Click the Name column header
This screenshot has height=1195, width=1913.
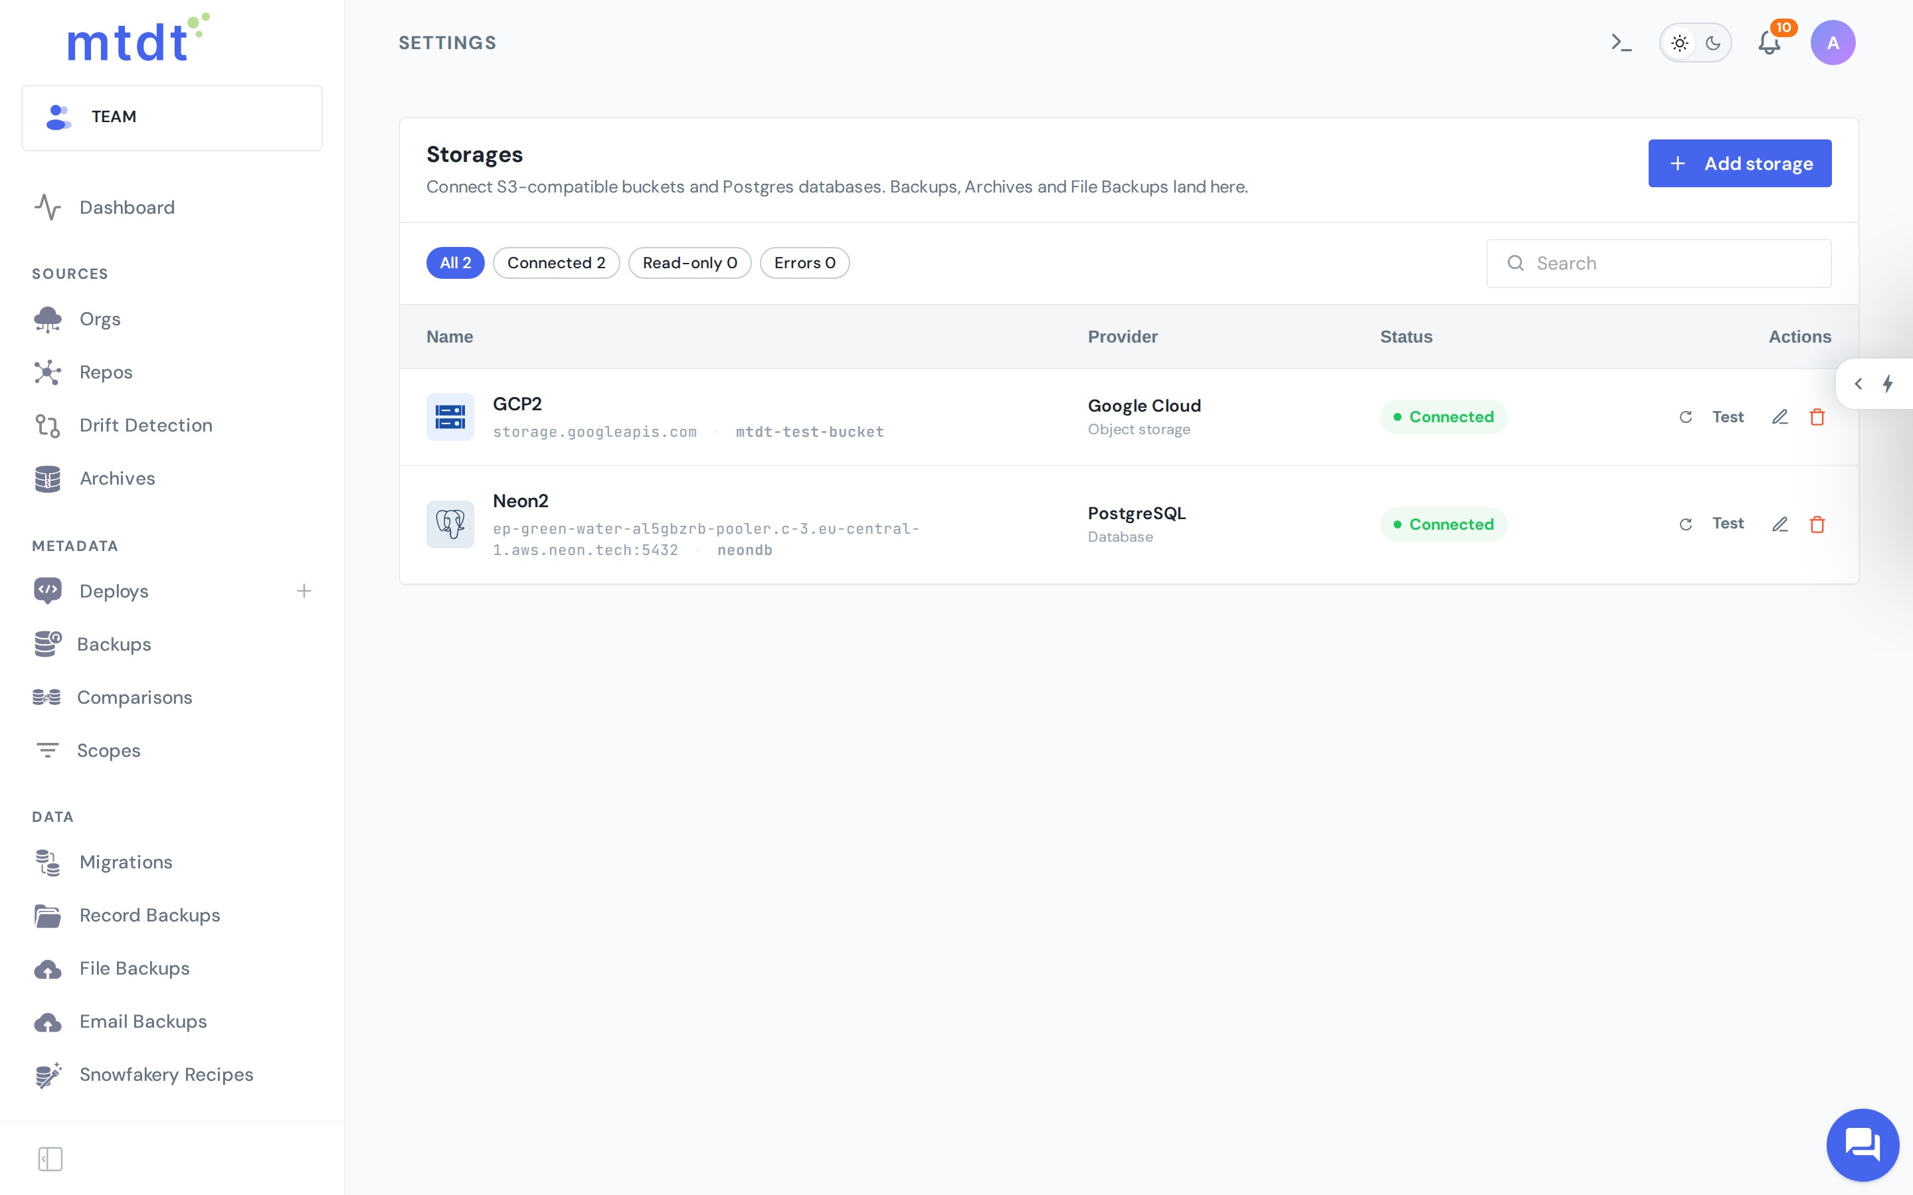pos(450,337)
